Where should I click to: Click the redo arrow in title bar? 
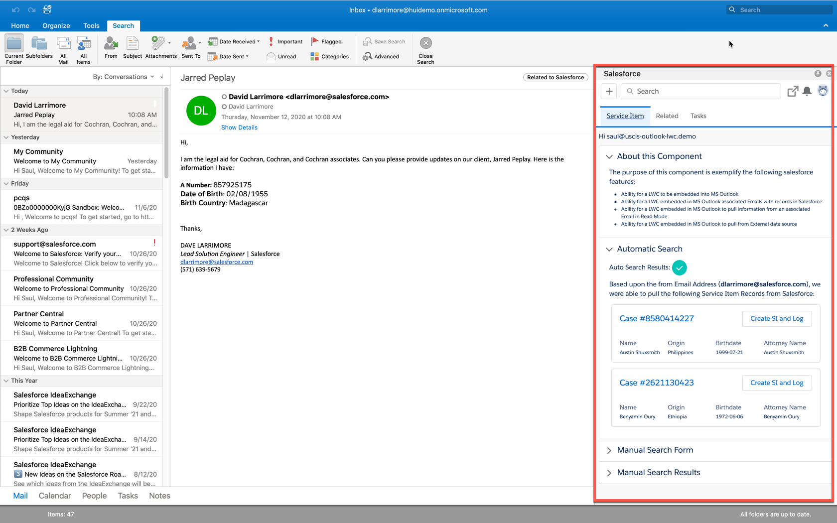[32, 10]
